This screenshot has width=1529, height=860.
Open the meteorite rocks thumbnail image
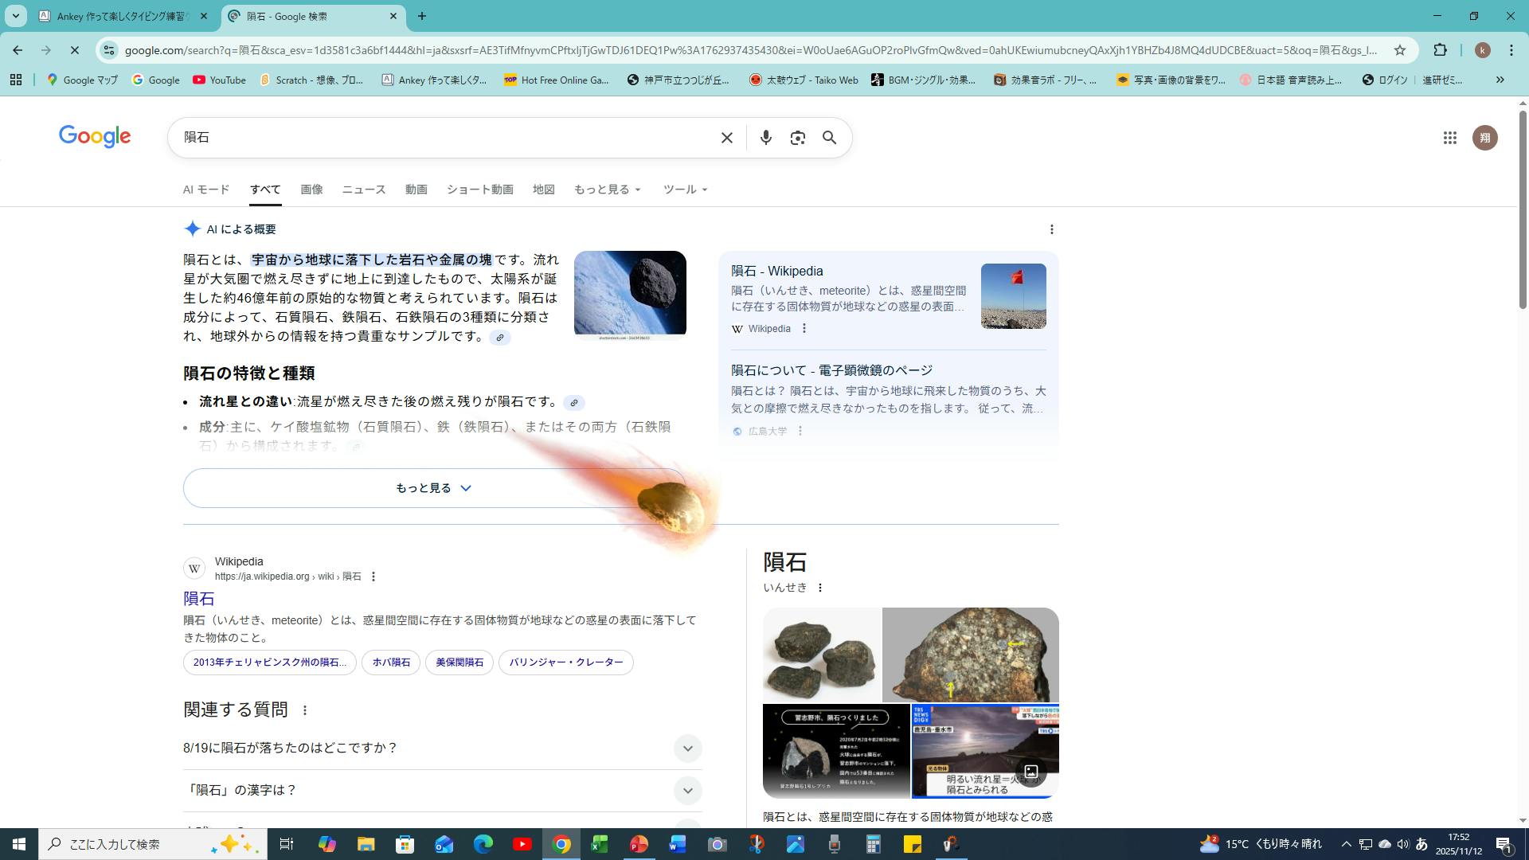[822, 655]
